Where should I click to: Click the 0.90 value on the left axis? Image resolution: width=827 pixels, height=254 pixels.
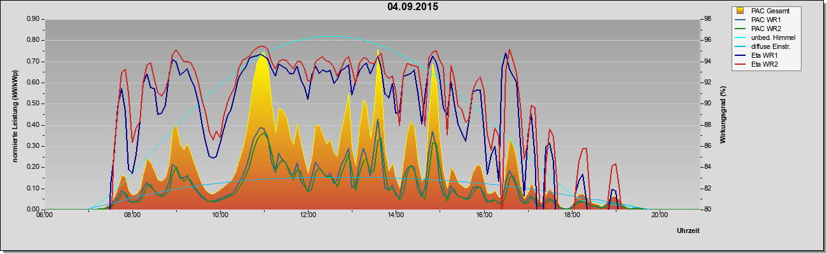pyautogui.click(x=32, y=19)
